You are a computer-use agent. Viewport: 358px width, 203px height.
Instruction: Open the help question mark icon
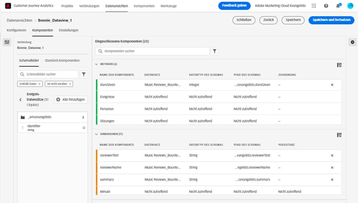pos(326,6)
